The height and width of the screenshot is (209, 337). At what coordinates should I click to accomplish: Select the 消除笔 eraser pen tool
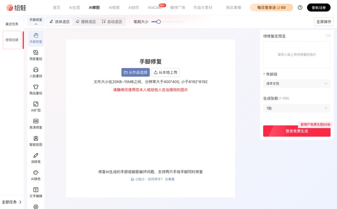[36, 158]
